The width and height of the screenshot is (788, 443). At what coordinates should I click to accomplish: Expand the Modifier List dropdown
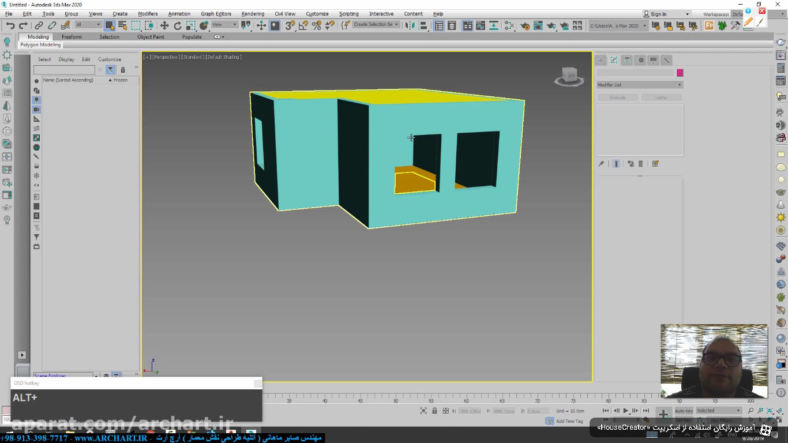click(x=639, y=85)
